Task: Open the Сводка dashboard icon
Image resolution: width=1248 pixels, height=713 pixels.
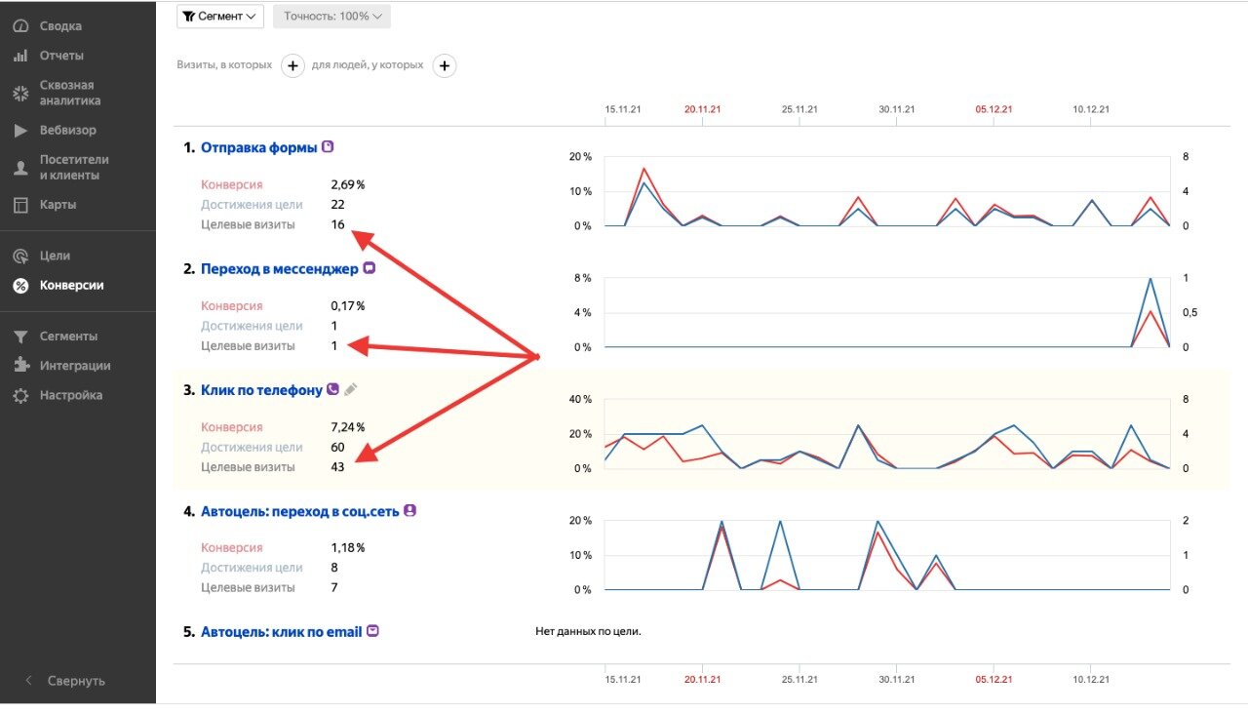Action: (x=20, y=26)
